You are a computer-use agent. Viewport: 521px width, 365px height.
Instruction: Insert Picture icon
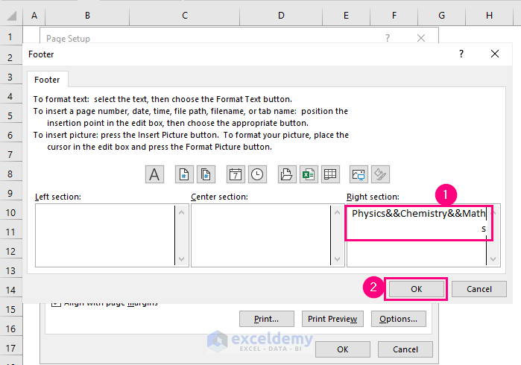[359, 174]
